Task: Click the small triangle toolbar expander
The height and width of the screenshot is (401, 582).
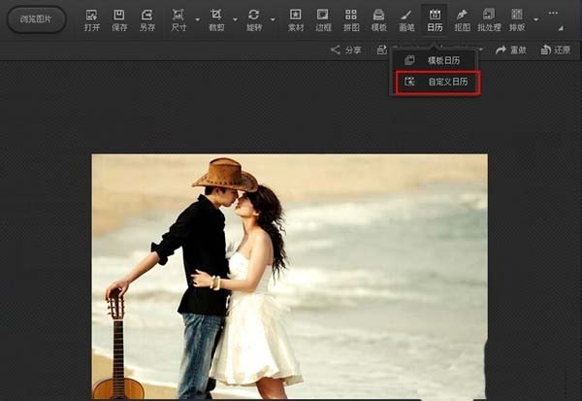Action: [561, 28]
